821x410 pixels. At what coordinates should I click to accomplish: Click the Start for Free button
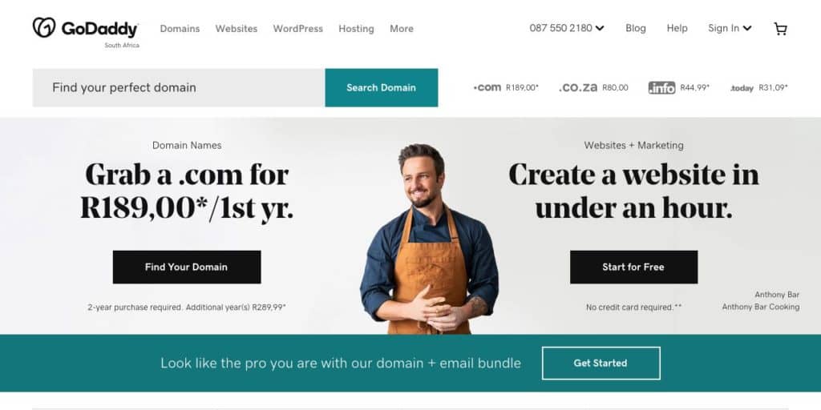click(x=633, y=267)
